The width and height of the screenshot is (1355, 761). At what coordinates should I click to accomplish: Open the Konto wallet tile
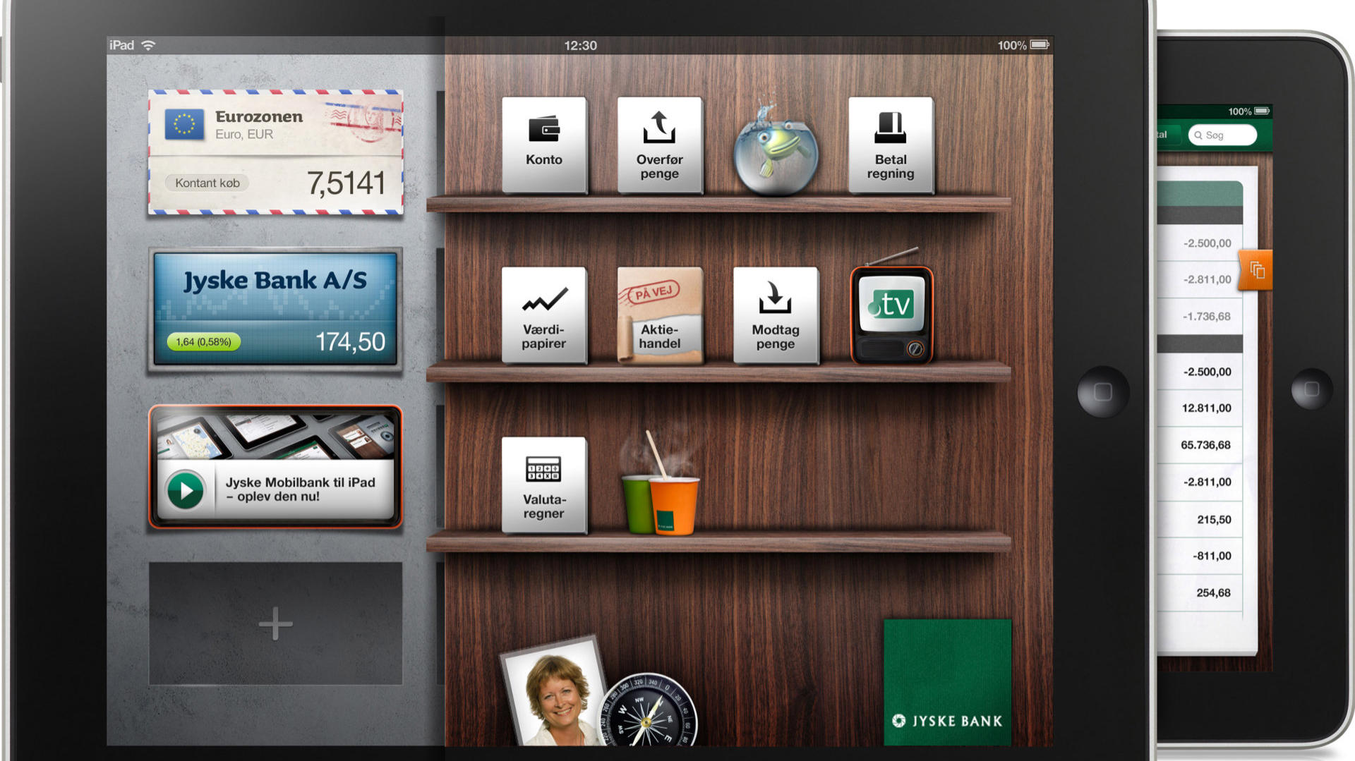(x=544, y=145)
